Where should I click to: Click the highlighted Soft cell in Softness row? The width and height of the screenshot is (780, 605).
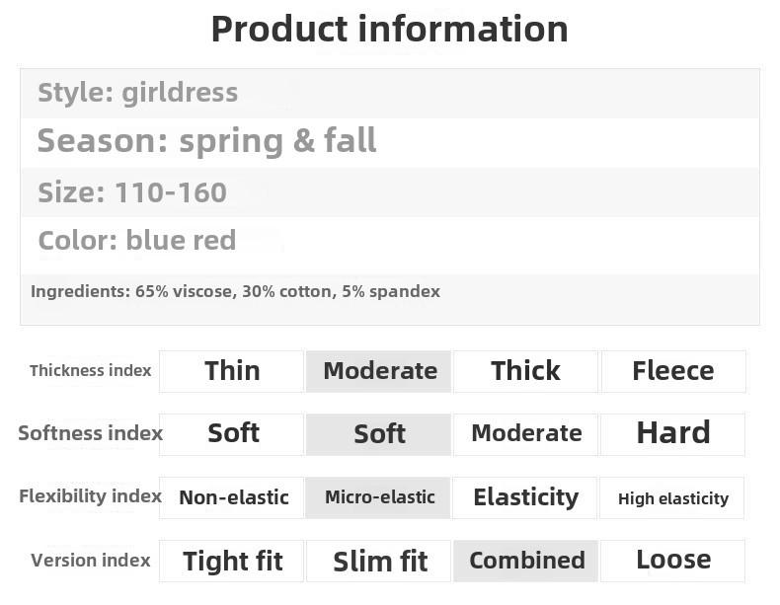(x=379, y=434)
